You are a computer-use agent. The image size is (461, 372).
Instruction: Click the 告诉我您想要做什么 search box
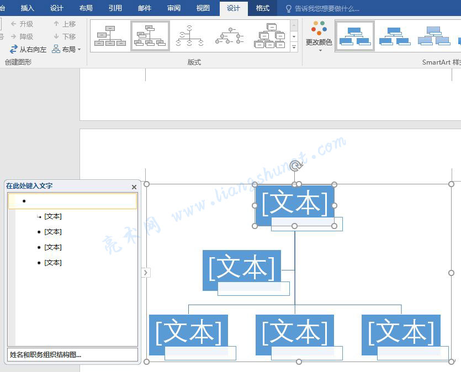[x=323, y=9]
